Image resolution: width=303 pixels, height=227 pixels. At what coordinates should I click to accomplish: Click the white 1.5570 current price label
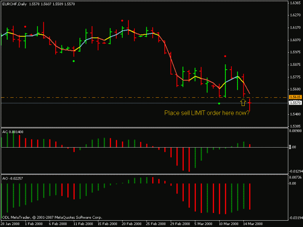click(295, 103)
